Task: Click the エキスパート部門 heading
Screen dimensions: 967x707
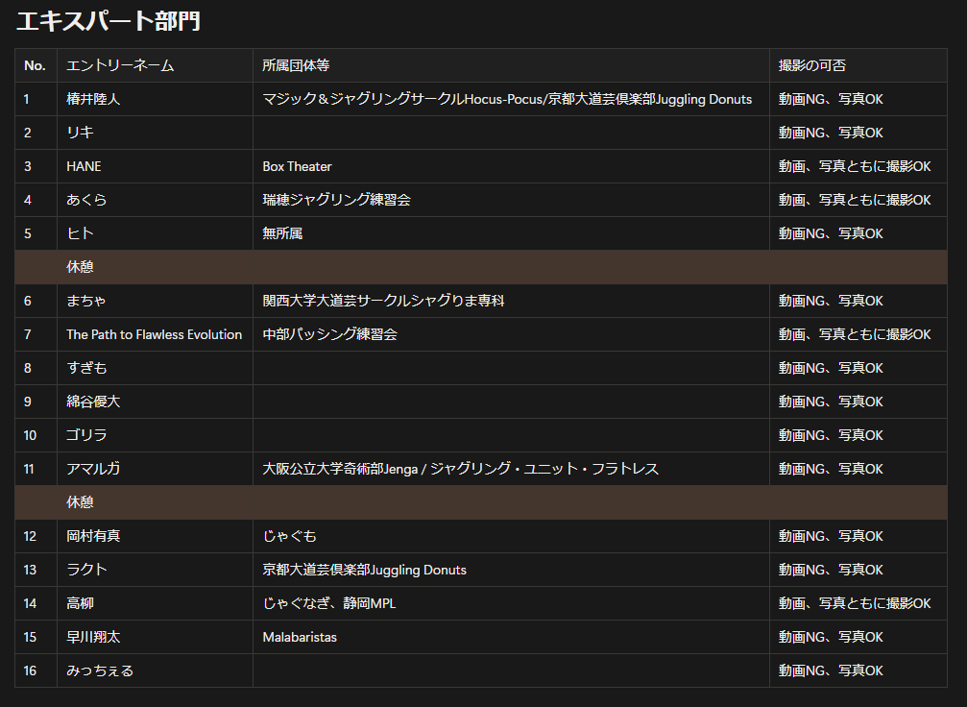Action: [108, 21]
